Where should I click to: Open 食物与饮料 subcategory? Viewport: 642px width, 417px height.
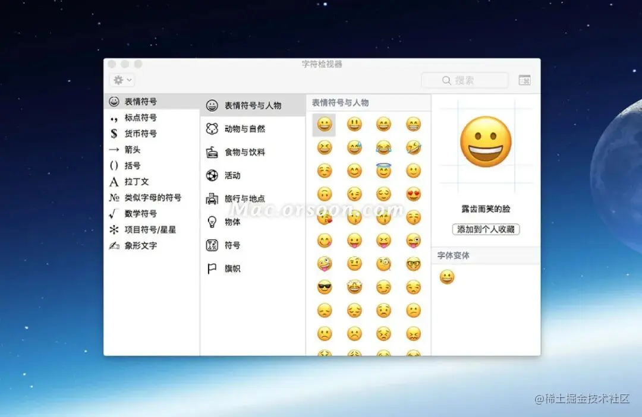pos(253,152)
